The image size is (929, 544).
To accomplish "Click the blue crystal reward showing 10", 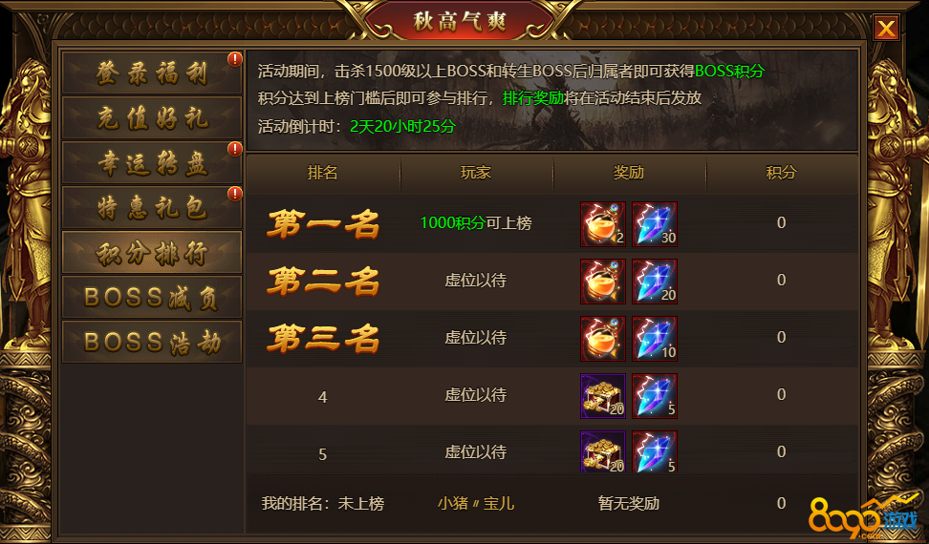I will coord(655,339).
